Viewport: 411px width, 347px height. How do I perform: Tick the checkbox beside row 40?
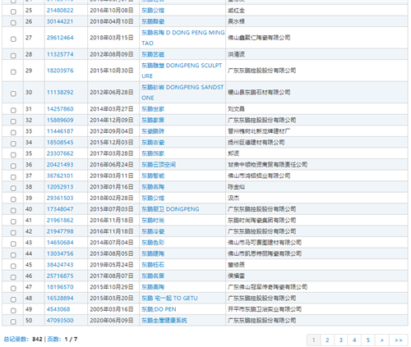[13, 211]
